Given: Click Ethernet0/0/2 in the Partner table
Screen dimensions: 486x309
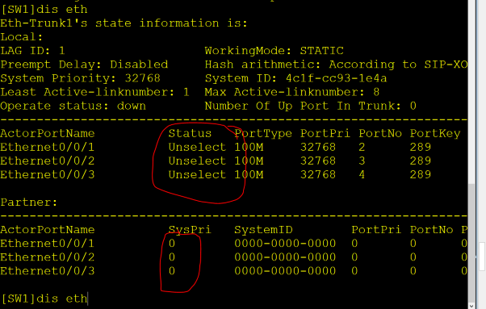Looking at the screenshot, I should tap(48, 257).
